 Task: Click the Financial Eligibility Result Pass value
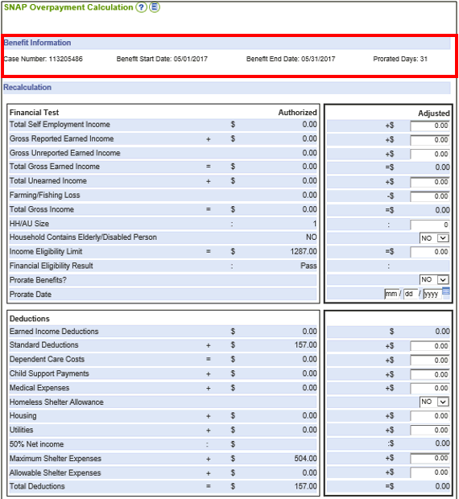pos(308,266)
